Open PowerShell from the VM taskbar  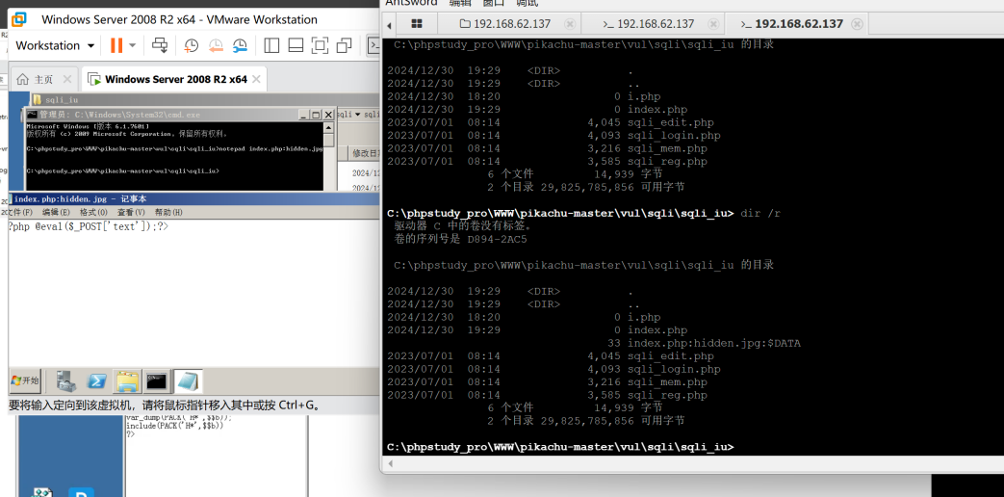pyautogui.click(x=96, y=381)
